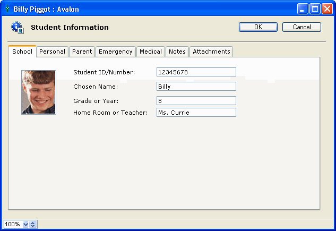The image size is (336, 231).
Task: Click the Student Information header icon
Action: click(x=17, y=28)
